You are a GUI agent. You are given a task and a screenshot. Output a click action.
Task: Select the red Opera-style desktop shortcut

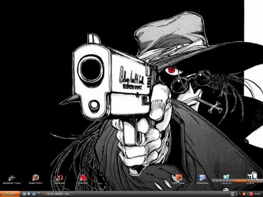[60, 179]
